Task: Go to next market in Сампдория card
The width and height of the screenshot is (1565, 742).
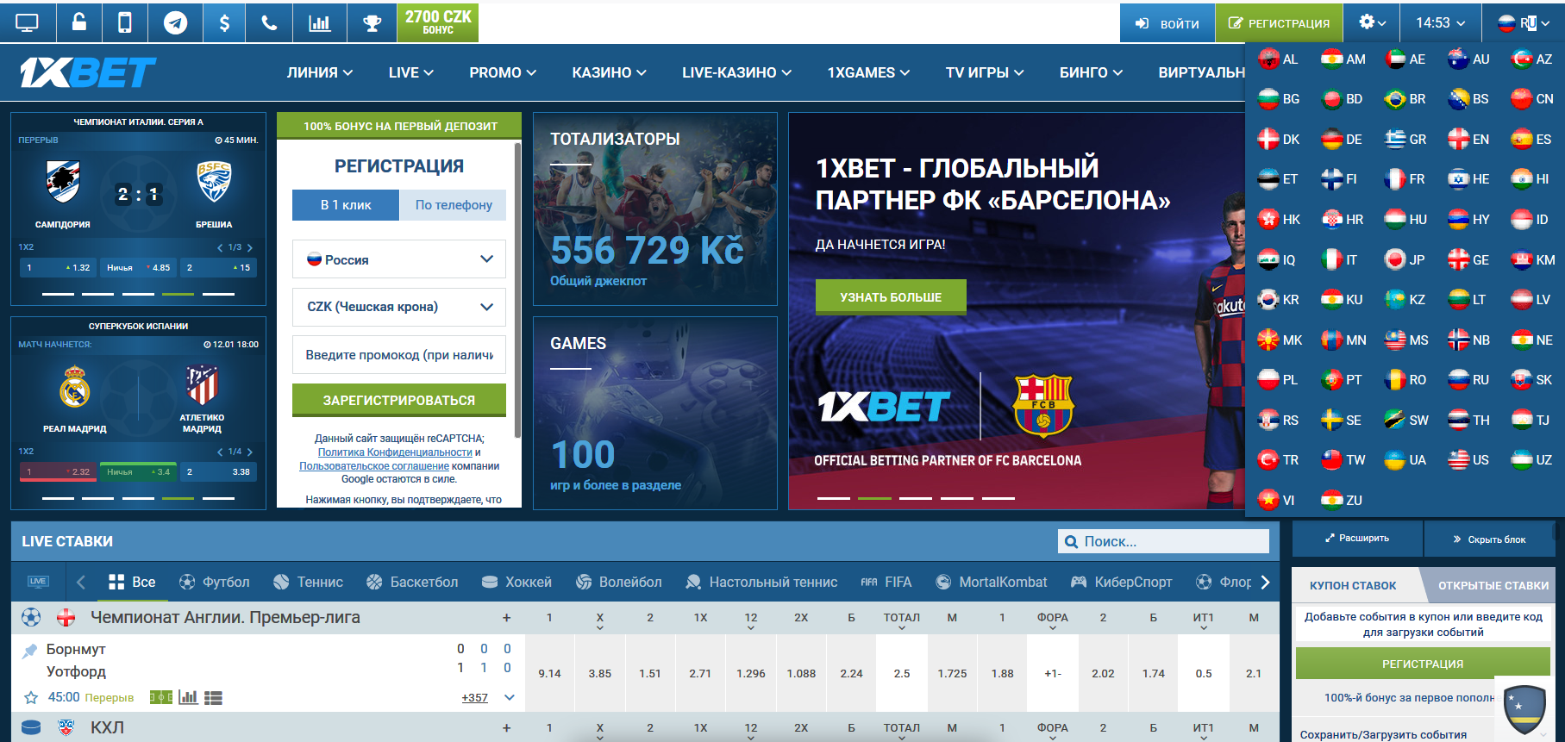Action: [x=250, y=248]
